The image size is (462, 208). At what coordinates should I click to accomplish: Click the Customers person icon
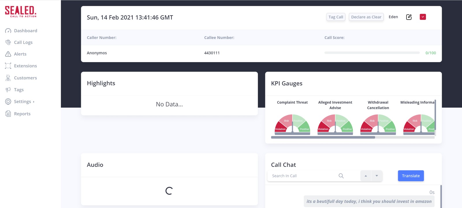point(8,78)
